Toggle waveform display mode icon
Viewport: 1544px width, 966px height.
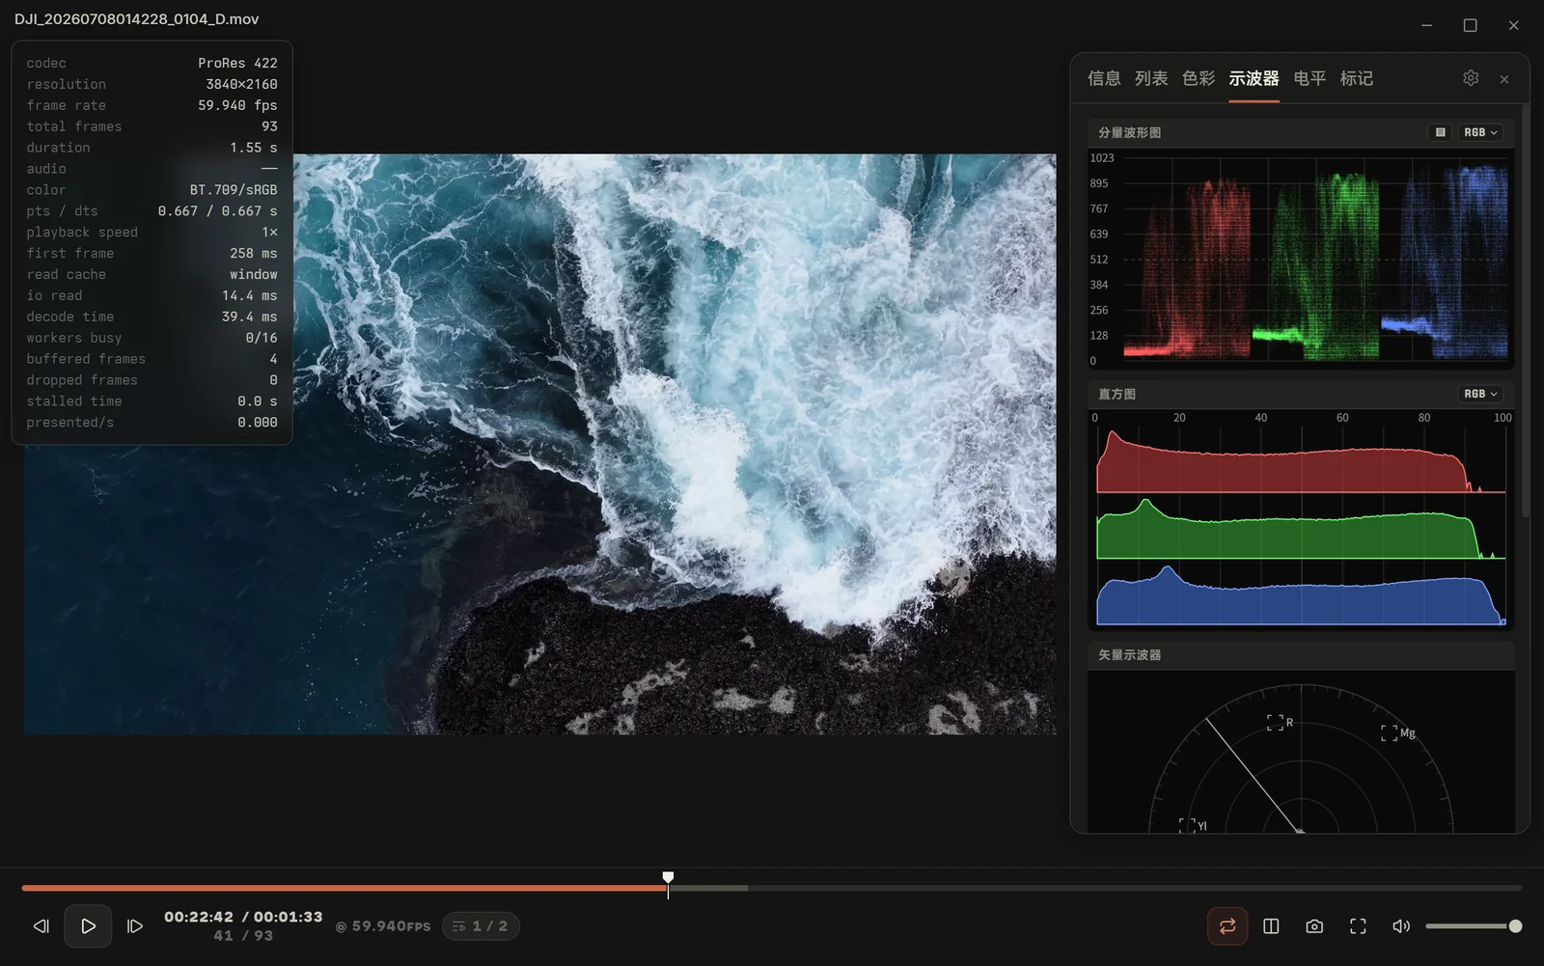coord(1440,132)
